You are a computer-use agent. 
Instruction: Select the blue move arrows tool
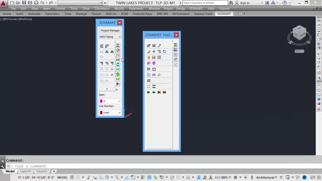tap(154, 52)
